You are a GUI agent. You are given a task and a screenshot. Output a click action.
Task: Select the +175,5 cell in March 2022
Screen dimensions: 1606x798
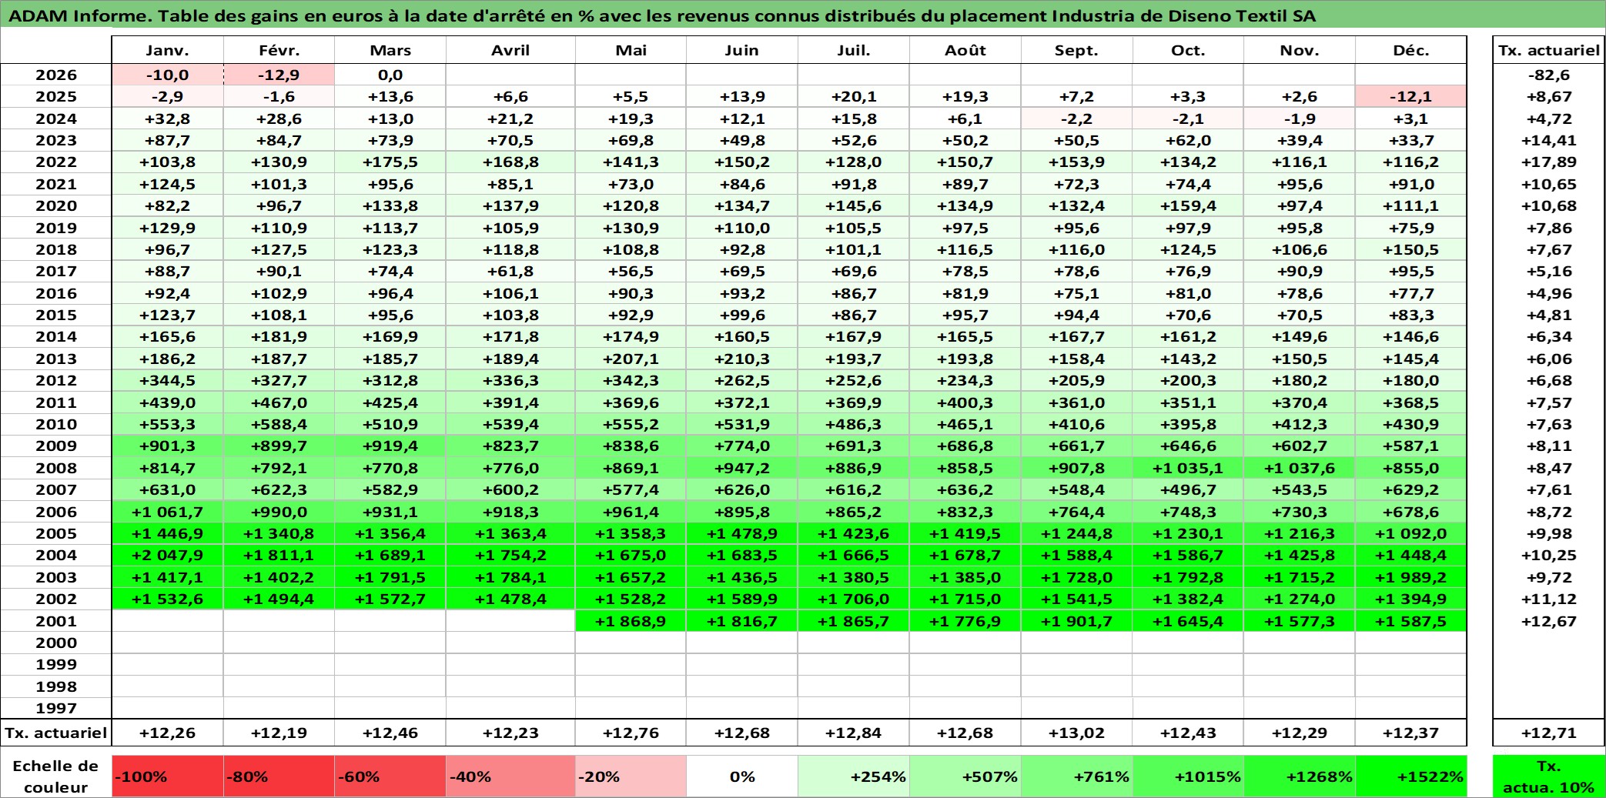(x=390, y=162)
